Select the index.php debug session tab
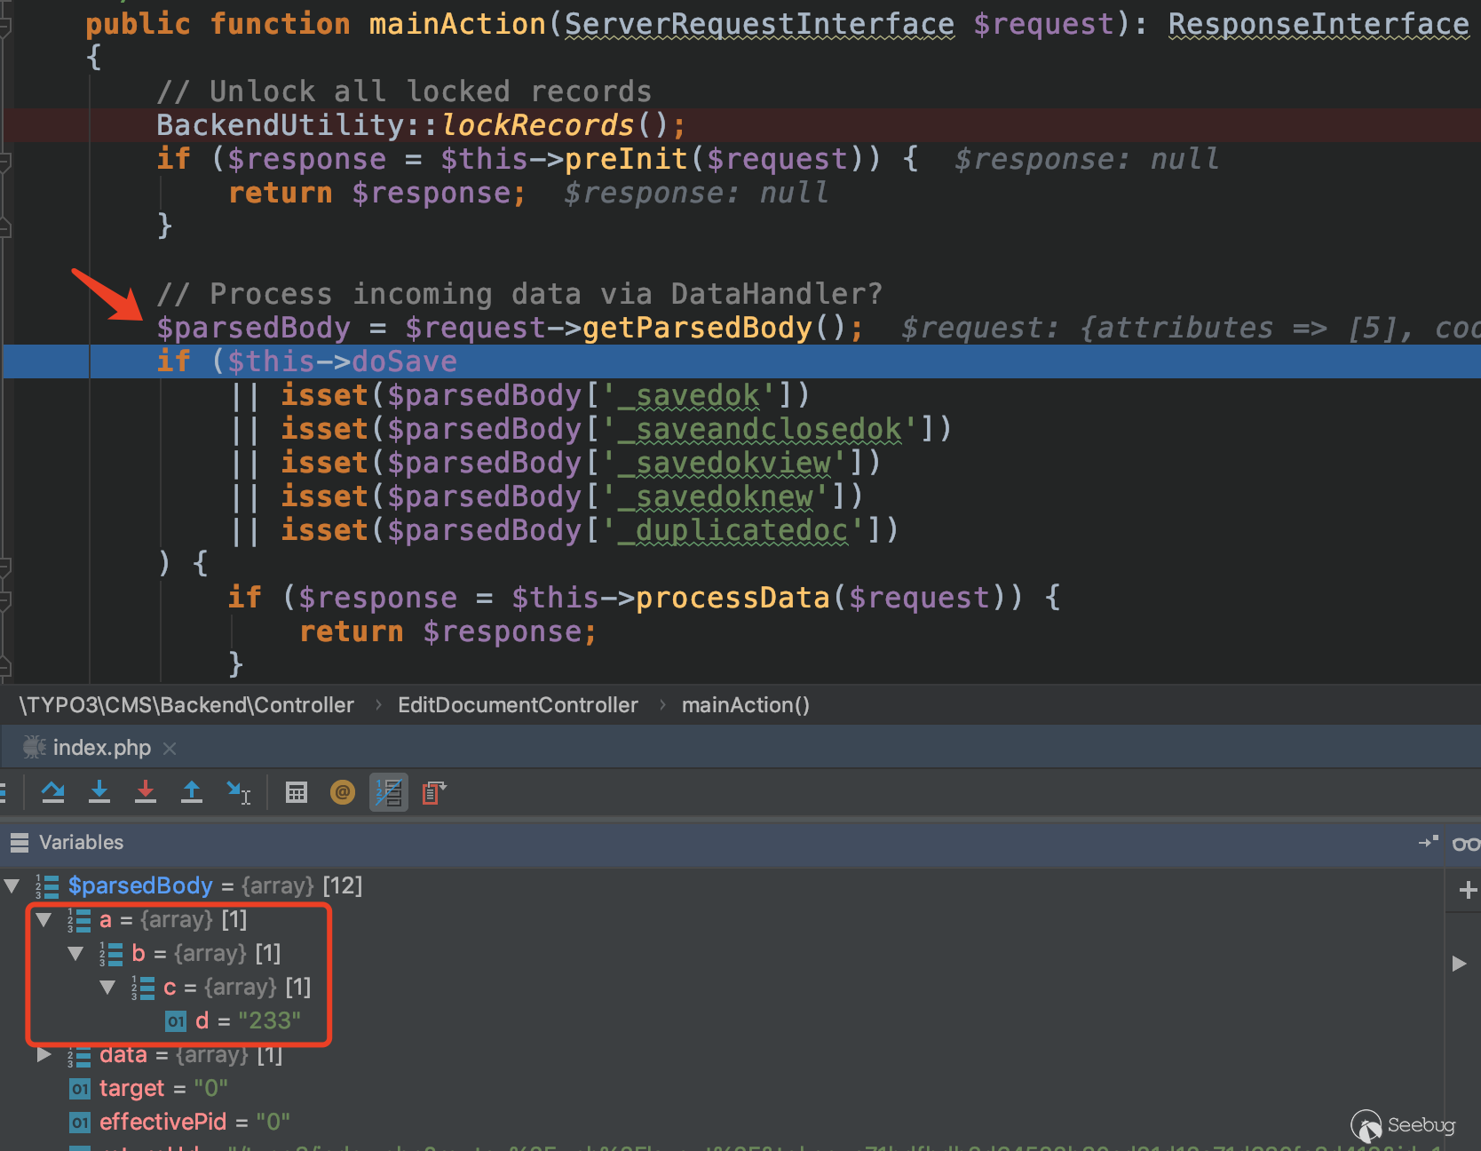1481x1151 pixels. (x=99, y=748)
